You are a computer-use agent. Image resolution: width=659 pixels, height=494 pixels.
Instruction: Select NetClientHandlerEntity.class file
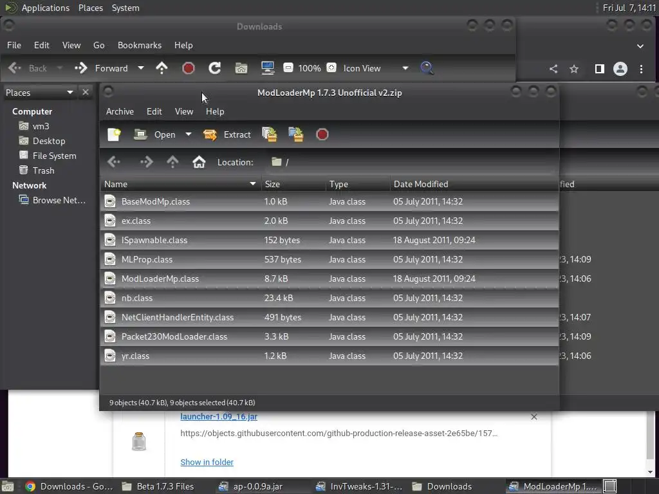[329, 318]
